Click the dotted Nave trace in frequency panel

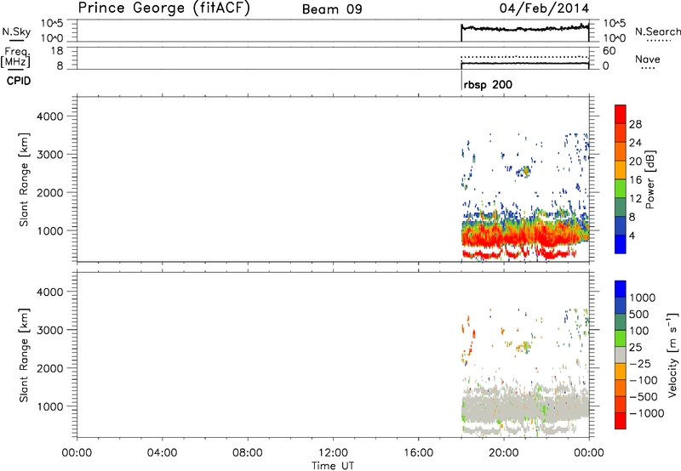[x=524, y=57]
